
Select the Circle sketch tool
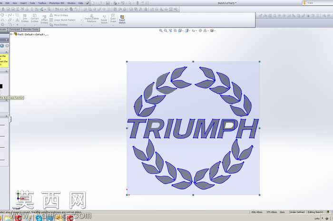[2, 15]
